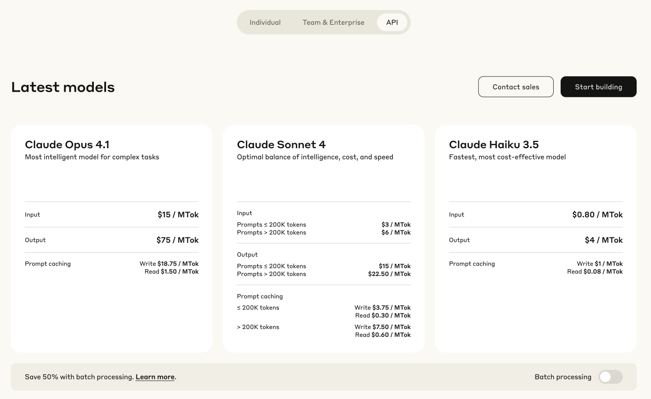
Task: Click Sonnet cache Read $0.30 / MTok
Action: click(x=383, y=315)
